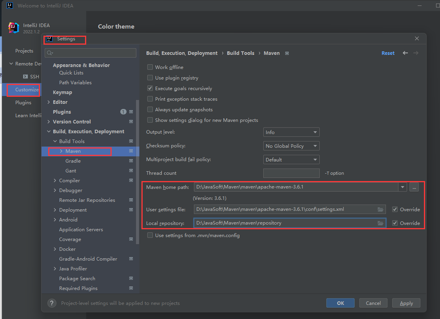Click the project-level icon beside Version Control
This screenshot has width=440, height=319.
(131, 121)
